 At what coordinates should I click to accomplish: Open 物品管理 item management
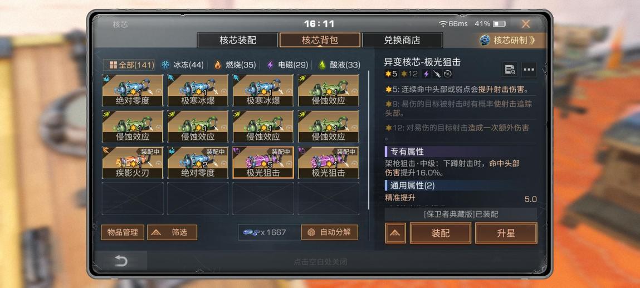[x=123, y=232]
